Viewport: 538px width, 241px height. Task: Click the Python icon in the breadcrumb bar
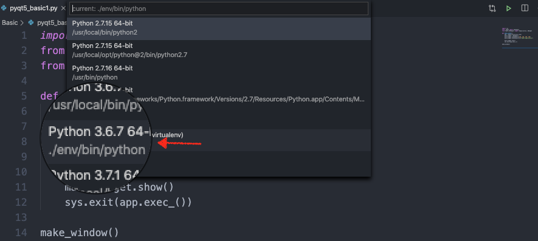pos(32,22)
